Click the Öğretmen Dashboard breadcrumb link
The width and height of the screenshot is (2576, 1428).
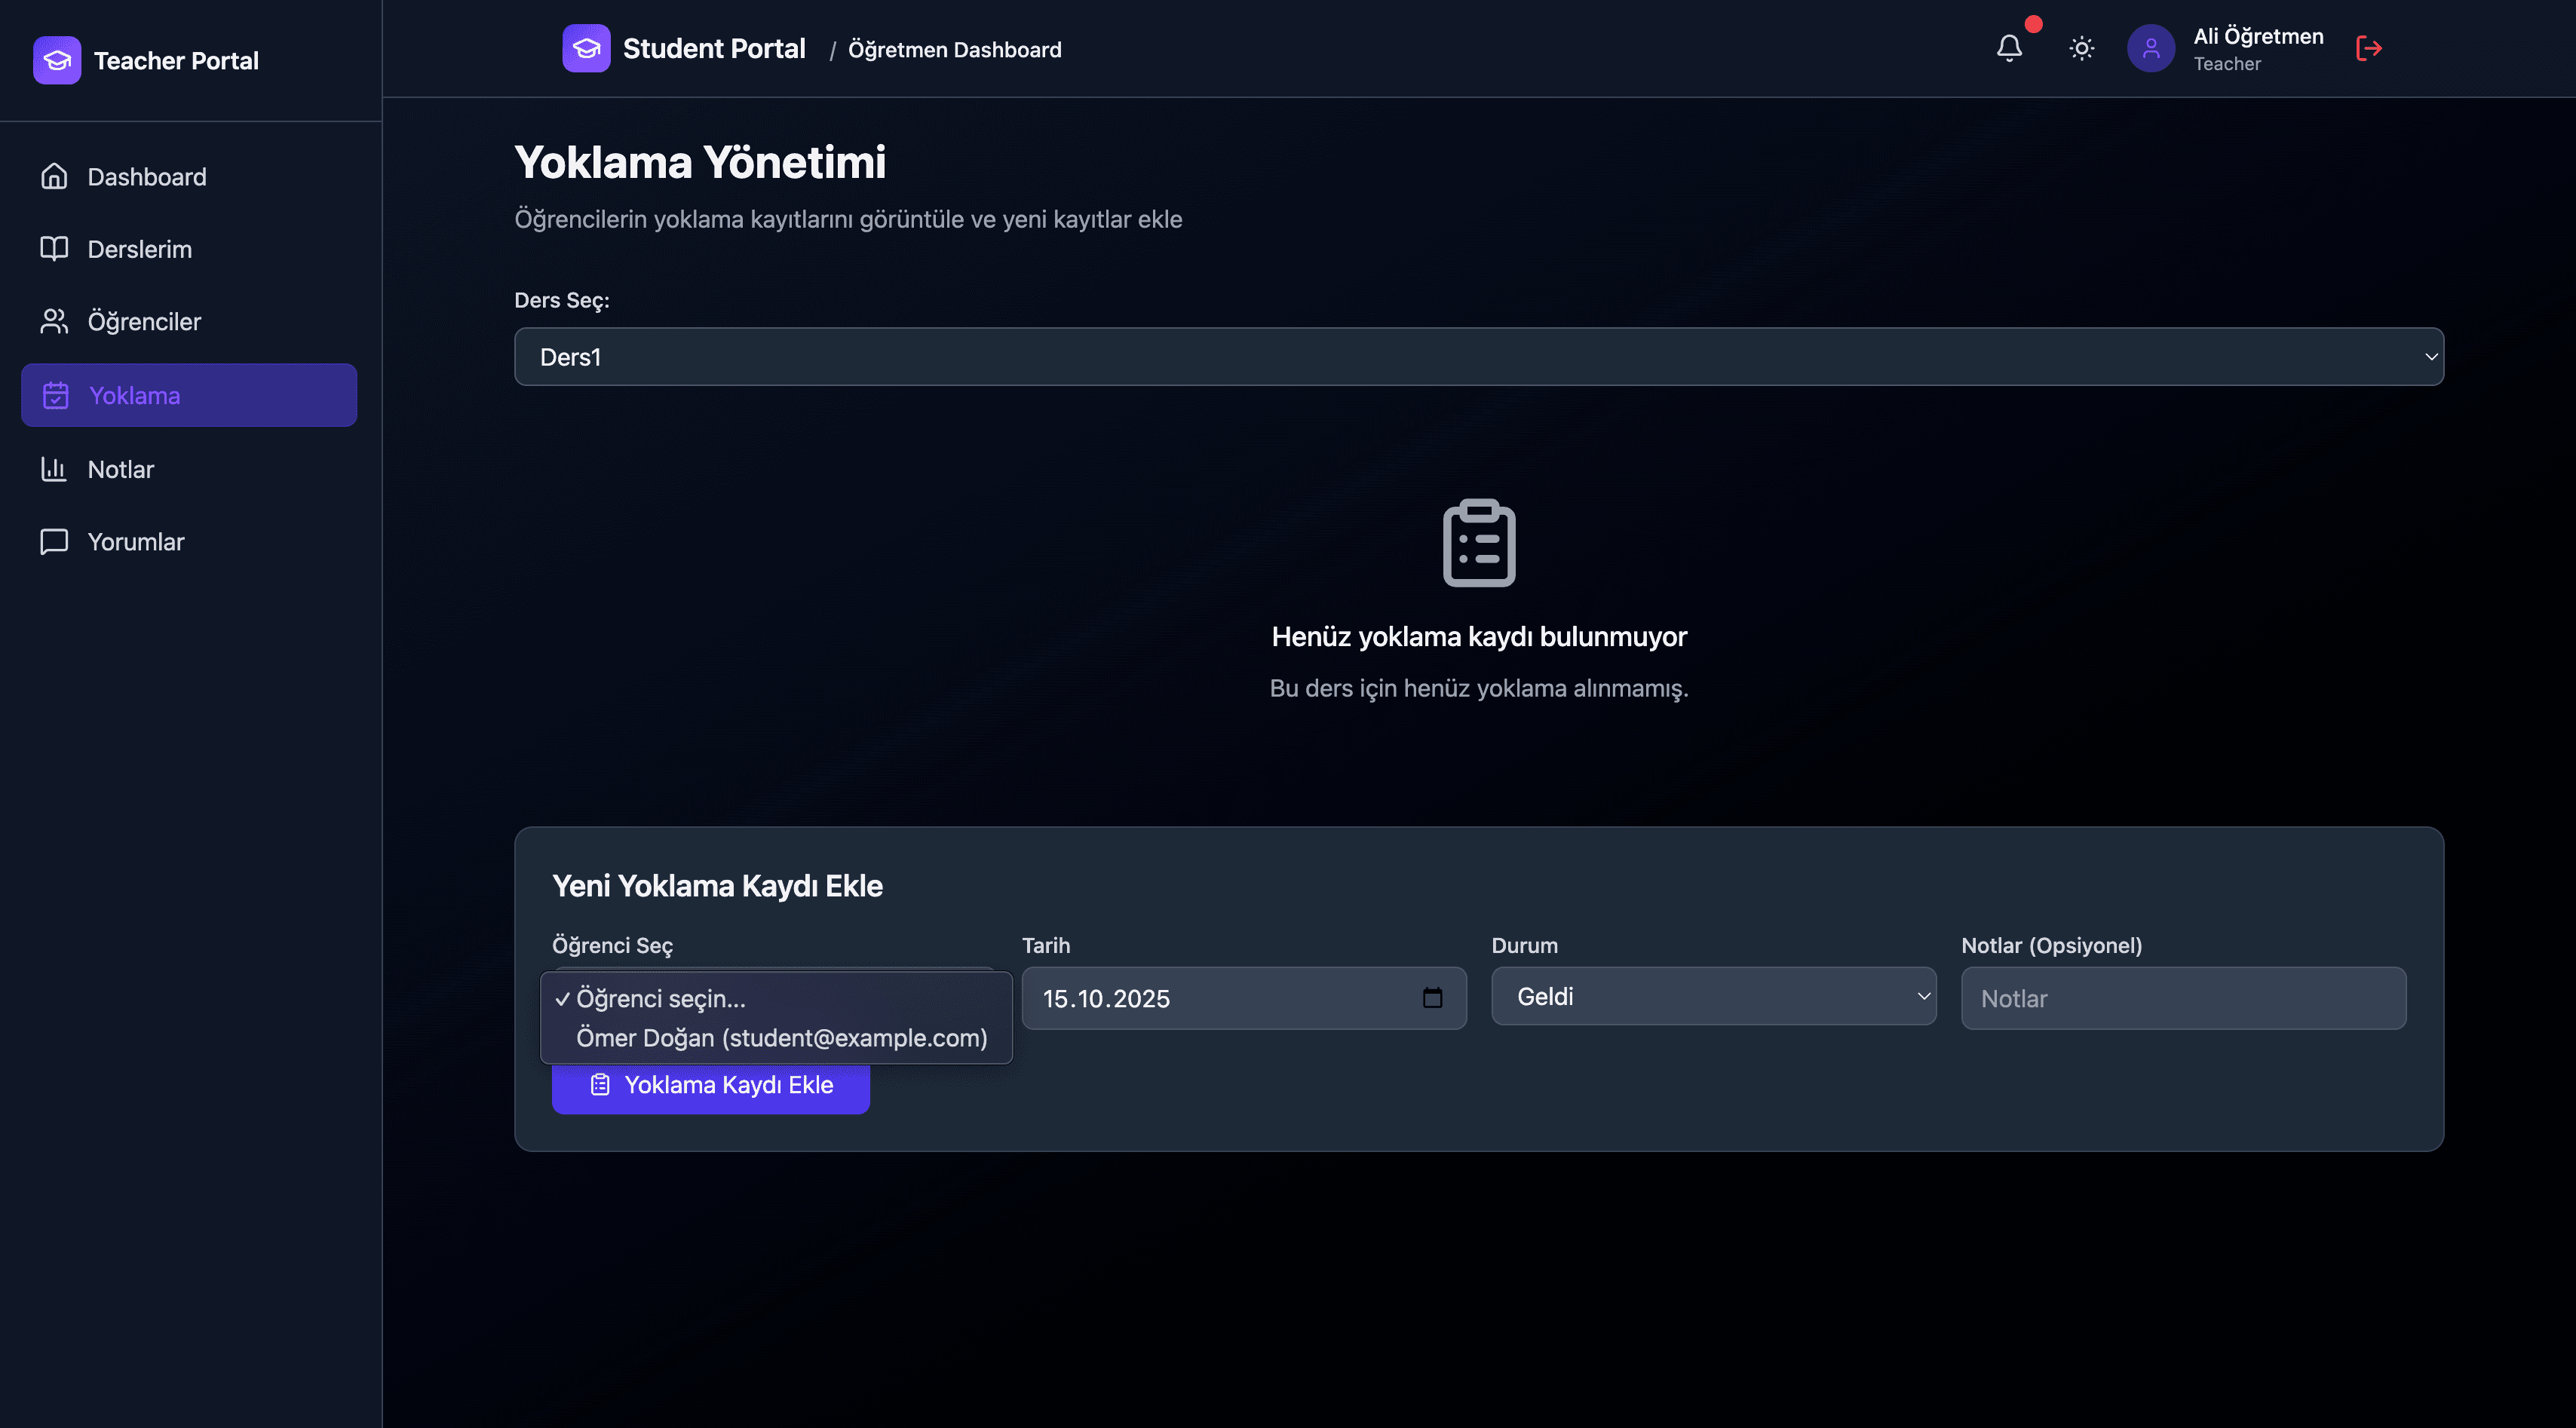pyautogui.click(x=954, y=49)
